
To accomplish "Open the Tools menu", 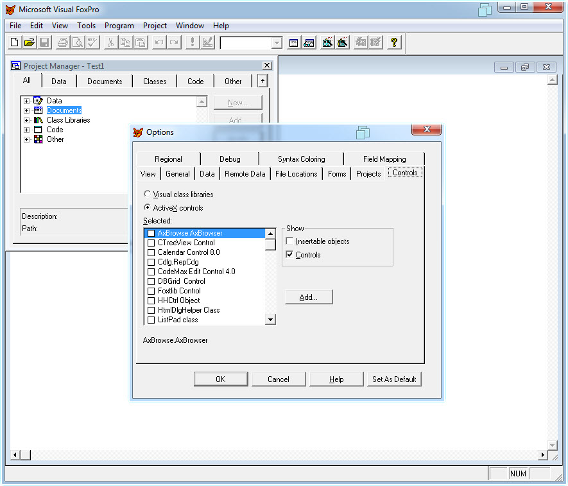I will [86, 26].
